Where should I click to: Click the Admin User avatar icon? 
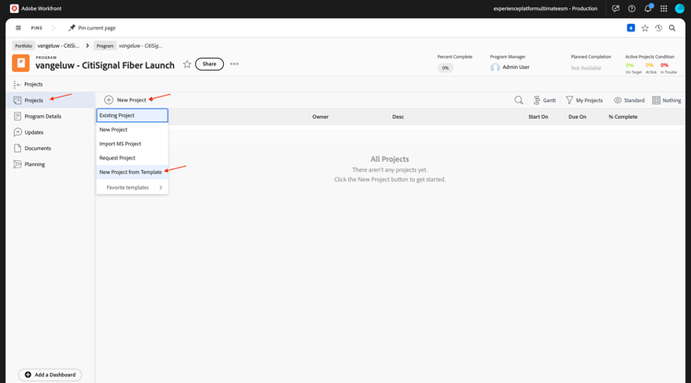tap(495, 67)
